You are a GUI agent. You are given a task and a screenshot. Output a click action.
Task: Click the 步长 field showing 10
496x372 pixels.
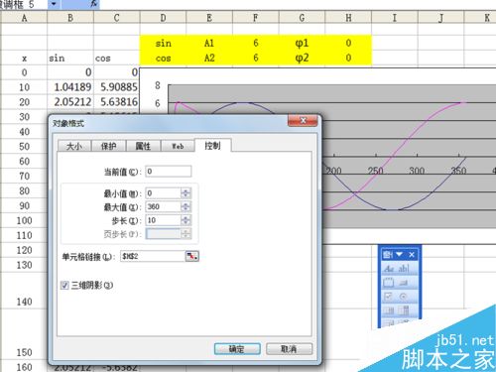[x=164, y=220]
